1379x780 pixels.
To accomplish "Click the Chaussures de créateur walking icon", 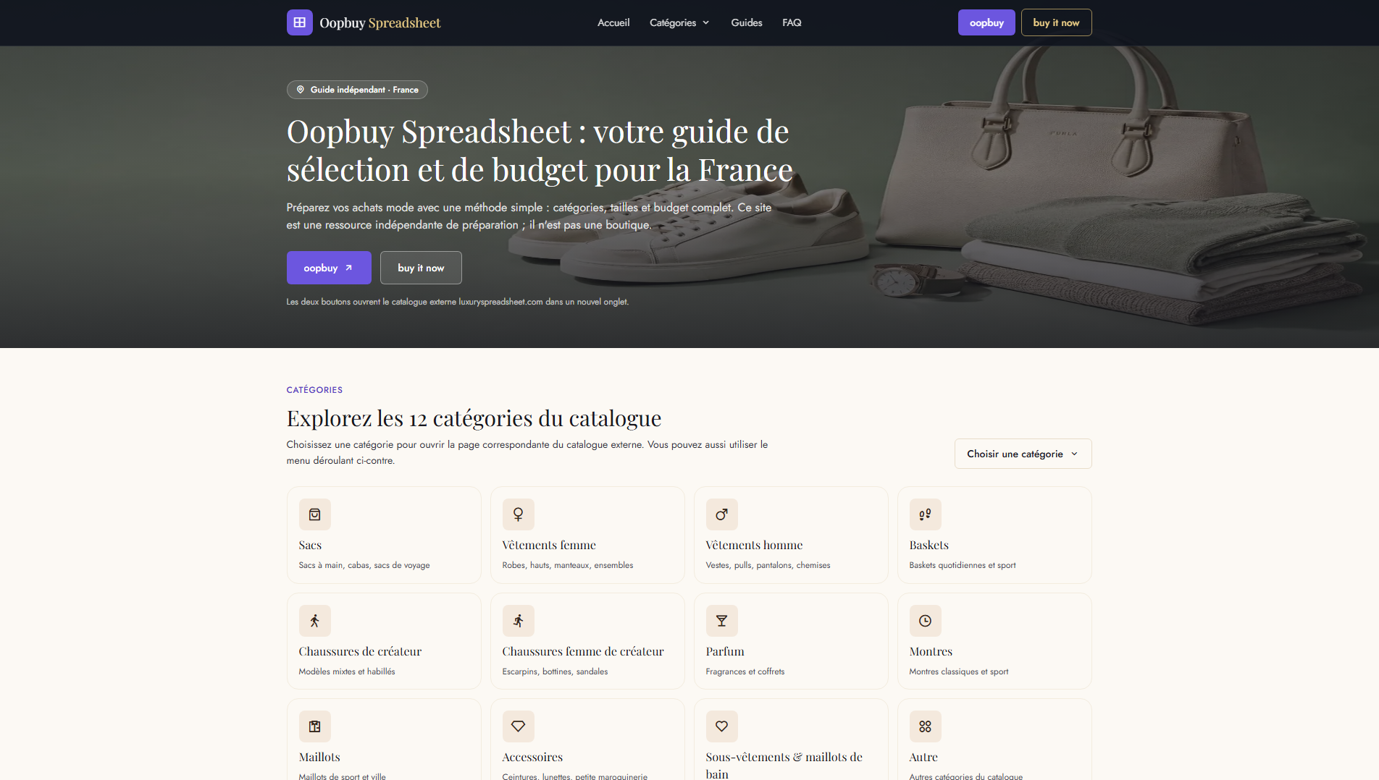I will coord(315,621).
